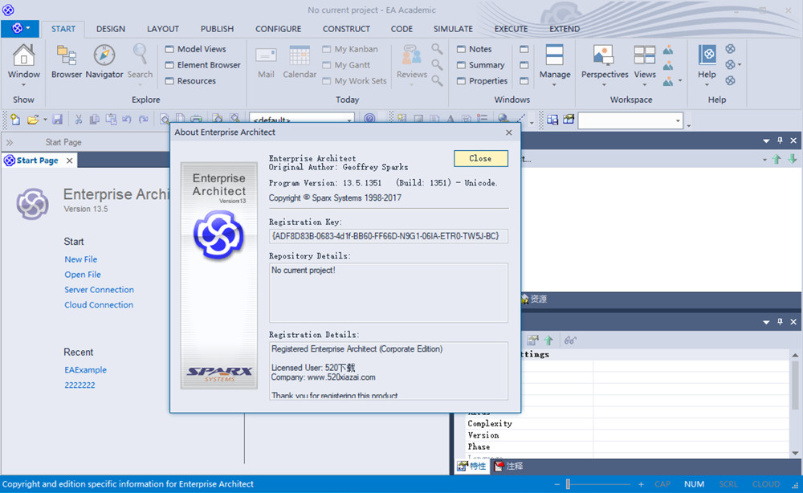The image size is (803, 493).
Task: Click the green up arrow in upper right panel
Action: (777, 159)
